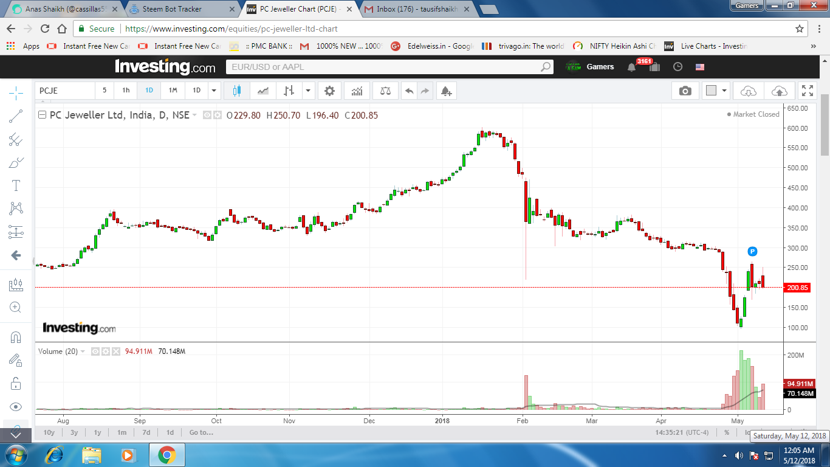
Task: Select the crosshair cursor tool
Action: click(x=16, y=93)
